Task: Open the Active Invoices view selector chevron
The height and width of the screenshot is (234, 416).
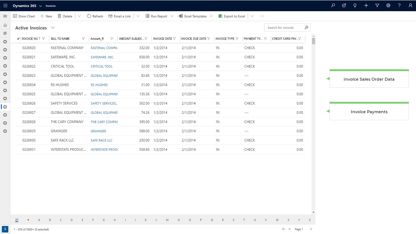Action: click(x=53, y=28)
